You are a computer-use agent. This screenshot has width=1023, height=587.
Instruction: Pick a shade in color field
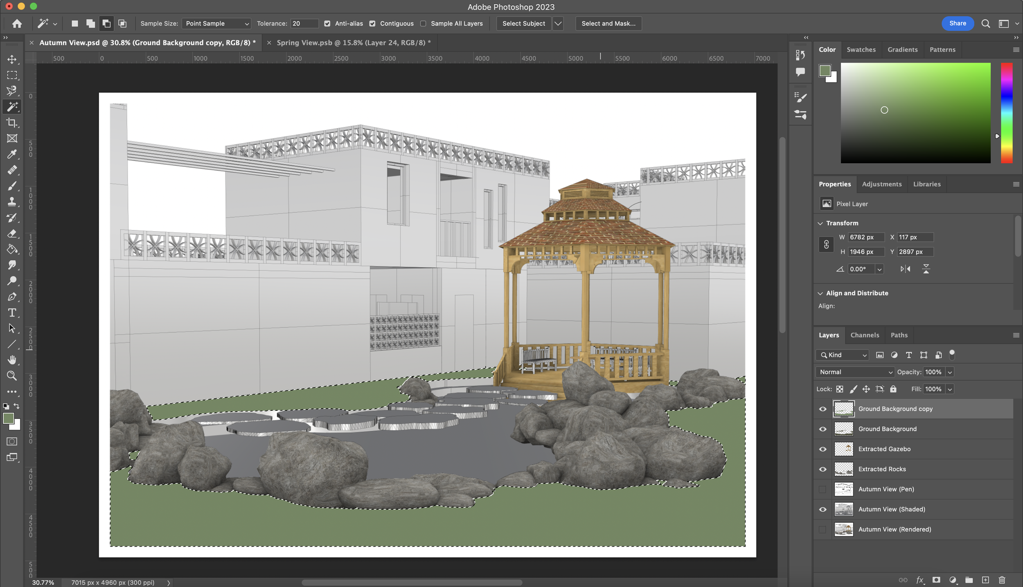point(915,113)
